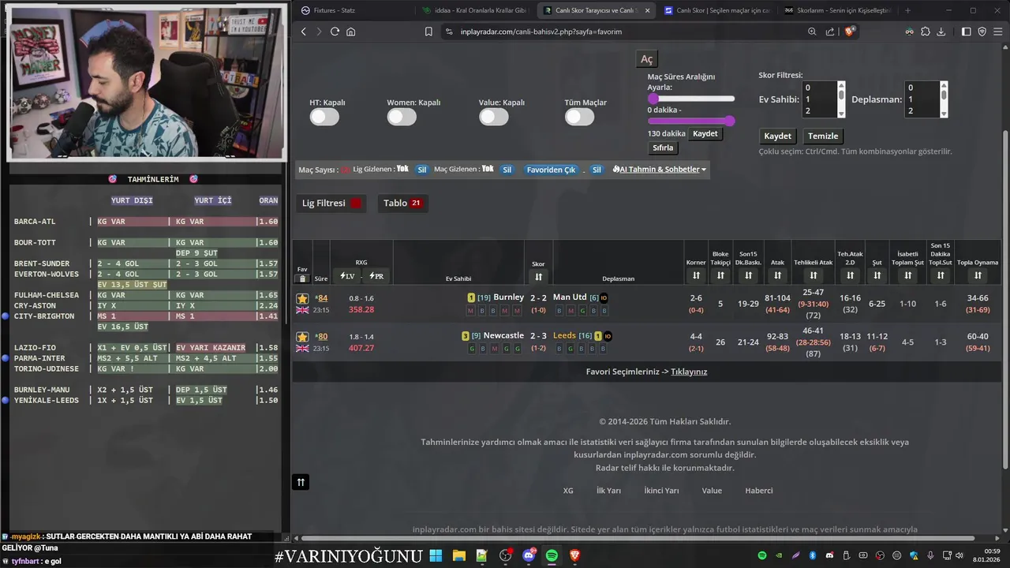This screenshot has height=568, width=1010.
Task: Click favorite star for Burnley match
Action: point(302,298)
